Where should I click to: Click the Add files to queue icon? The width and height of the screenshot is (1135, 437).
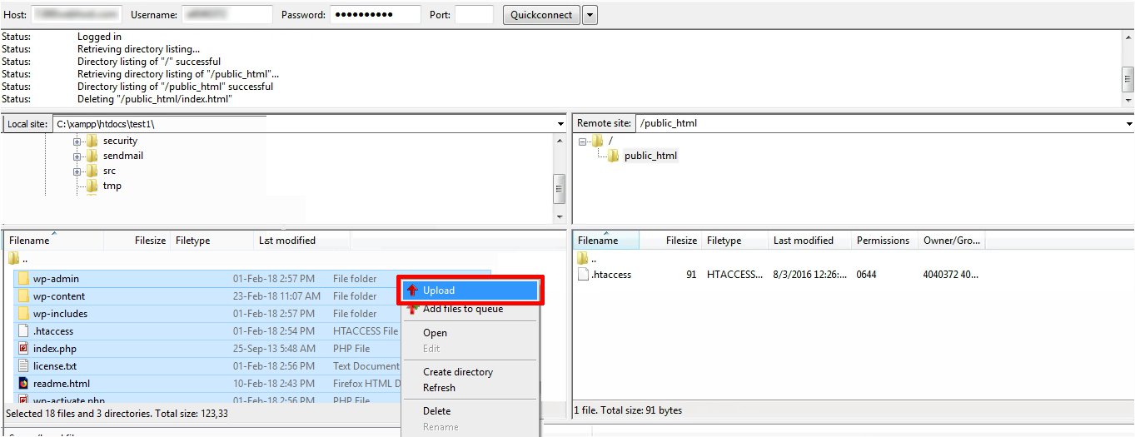click(412, 309)
